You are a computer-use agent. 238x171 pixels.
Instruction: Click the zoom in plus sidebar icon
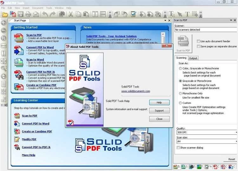(x=3, y=23)
